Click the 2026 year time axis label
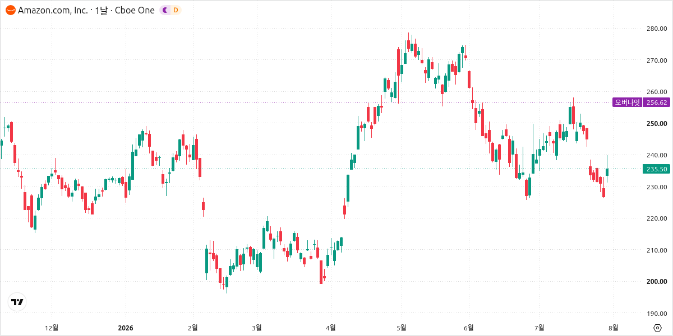The image size is (673, 336). [x=126, y=328]
